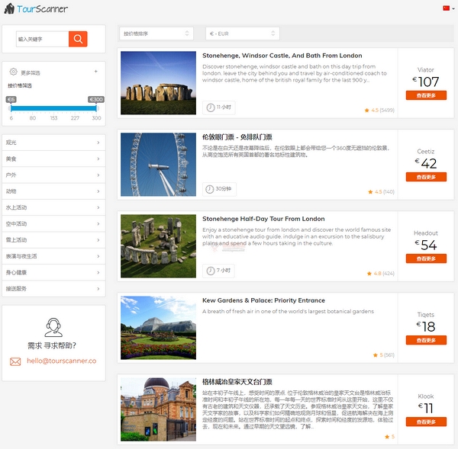
Task: Open the 按价格排序 sort dropdown
Action: 156,34
